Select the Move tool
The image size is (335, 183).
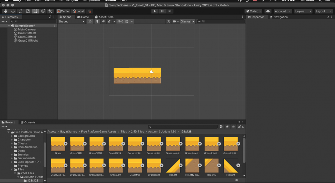(13, 11)
